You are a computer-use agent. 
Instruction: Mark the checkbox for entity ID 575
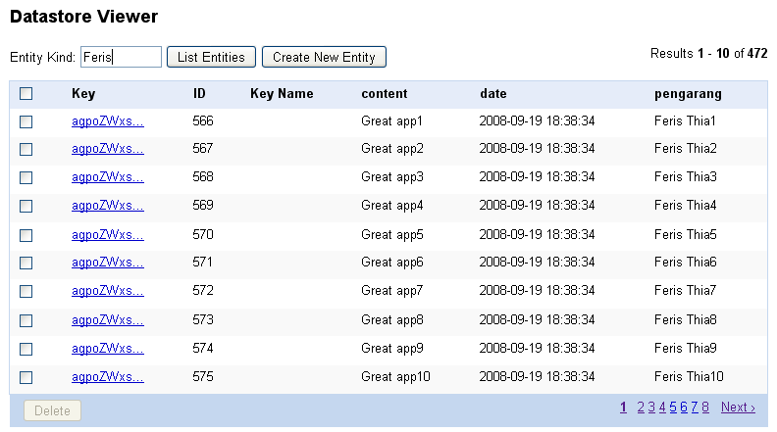pyautogui.click(x=26, y=377)
